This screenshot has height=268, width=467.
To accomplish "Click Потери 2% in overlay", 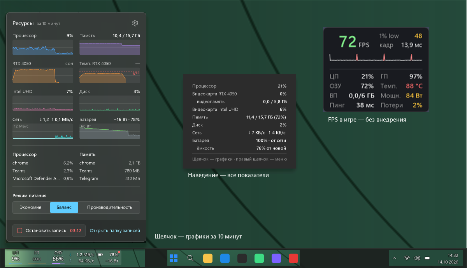I will click(x=402, y=105).
